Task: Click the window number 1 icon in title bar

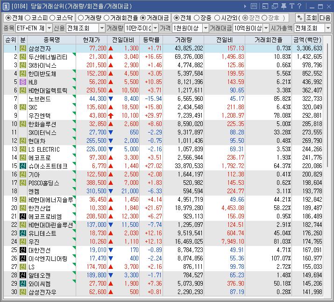Action: (6, 7)
